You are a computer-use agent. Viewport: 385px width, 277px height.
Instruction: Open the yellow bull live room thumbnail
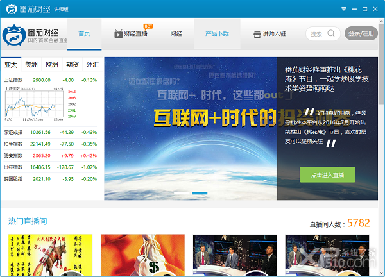pyautogui.click(x=50, y=255)
